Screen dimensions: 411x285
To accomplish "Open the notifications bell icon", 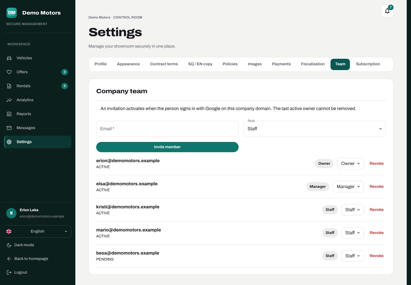I will coord(387,11).
